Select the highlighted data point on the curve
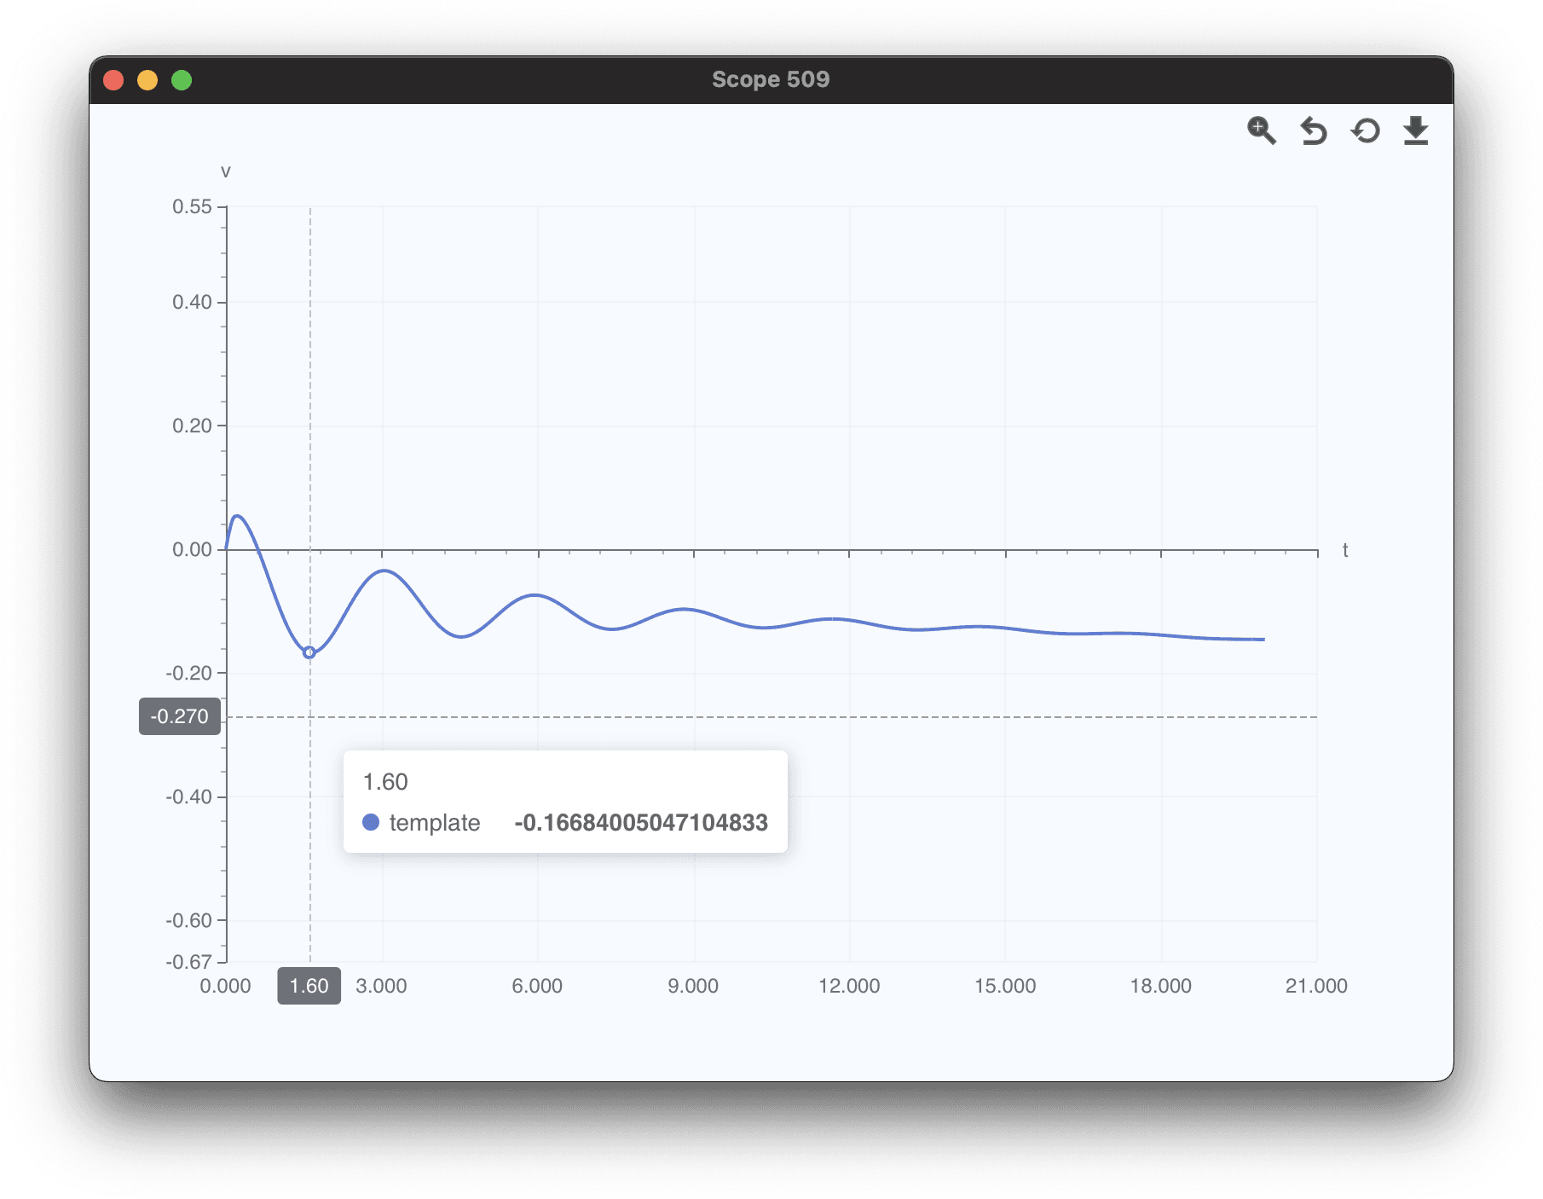Viewport: 1543px width, 1199px height. [309, 652]
